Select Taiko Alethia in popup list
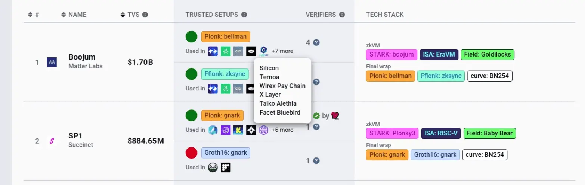 (278, 103)
